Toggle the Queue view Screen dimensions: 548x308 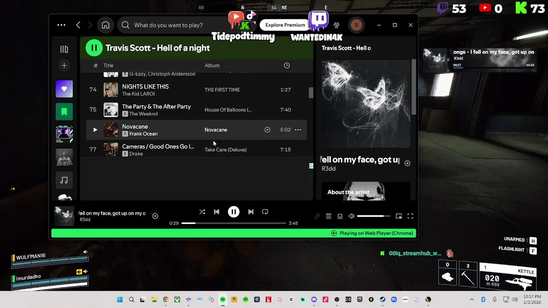[328, 216]
